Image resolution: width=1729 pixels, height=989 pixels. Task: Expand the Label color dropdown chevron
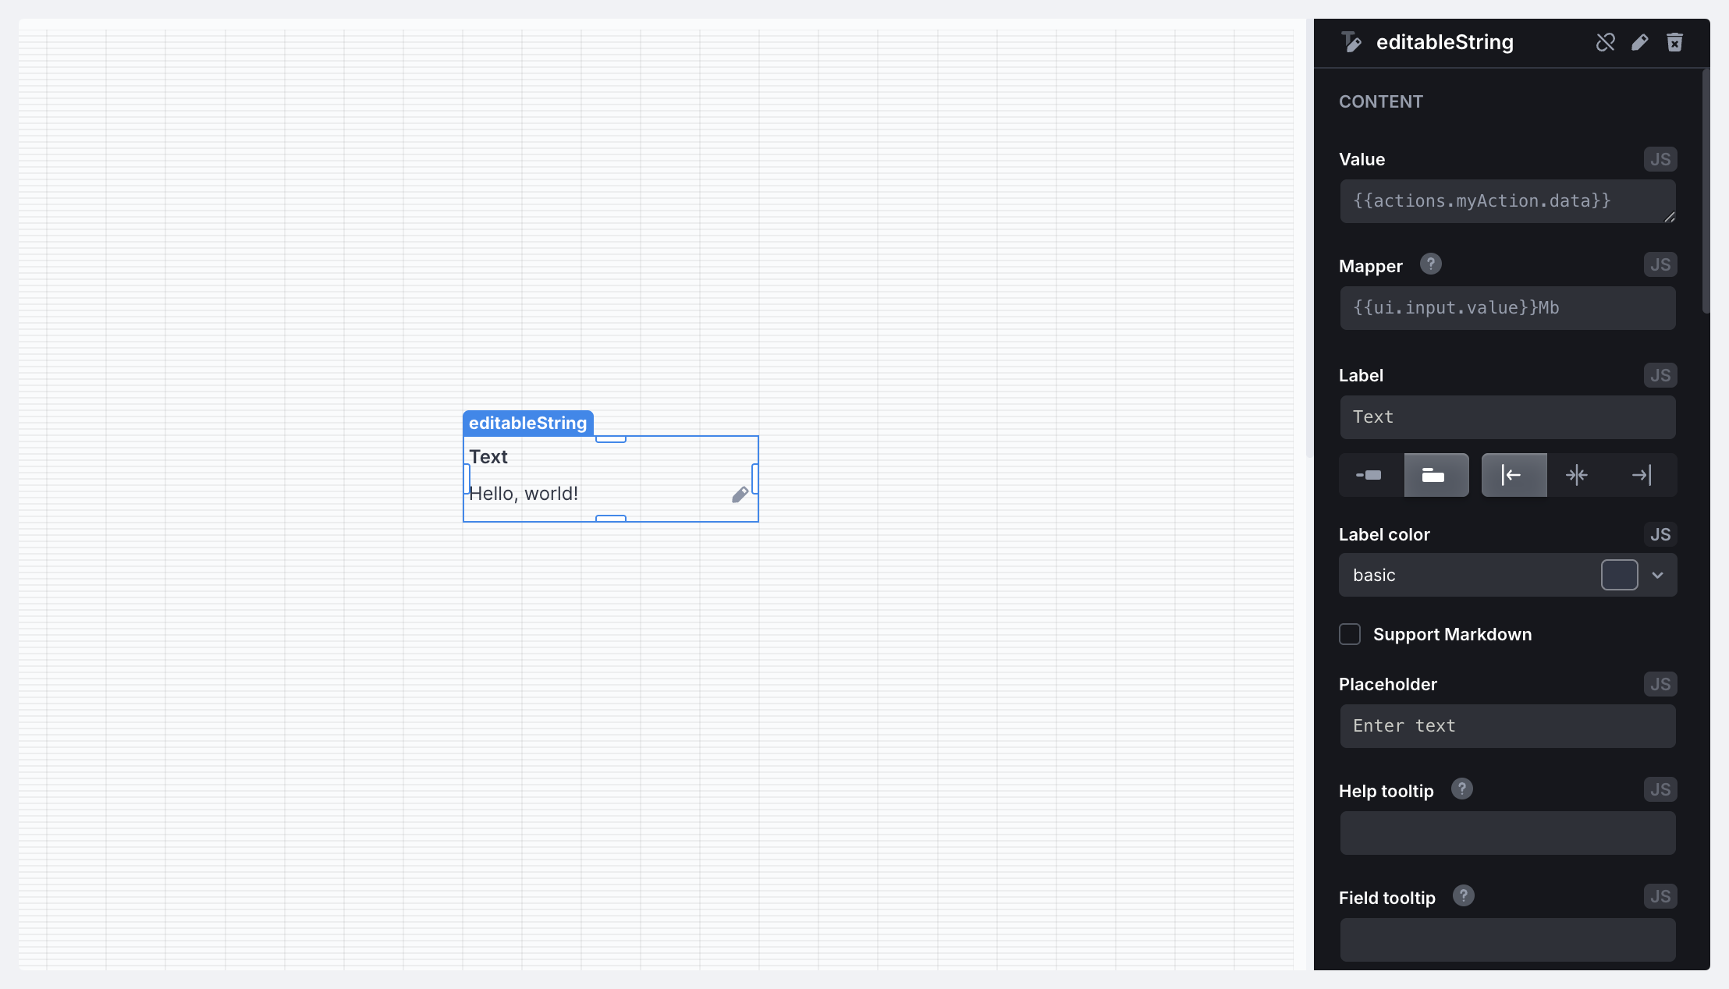coord(1657,575)
